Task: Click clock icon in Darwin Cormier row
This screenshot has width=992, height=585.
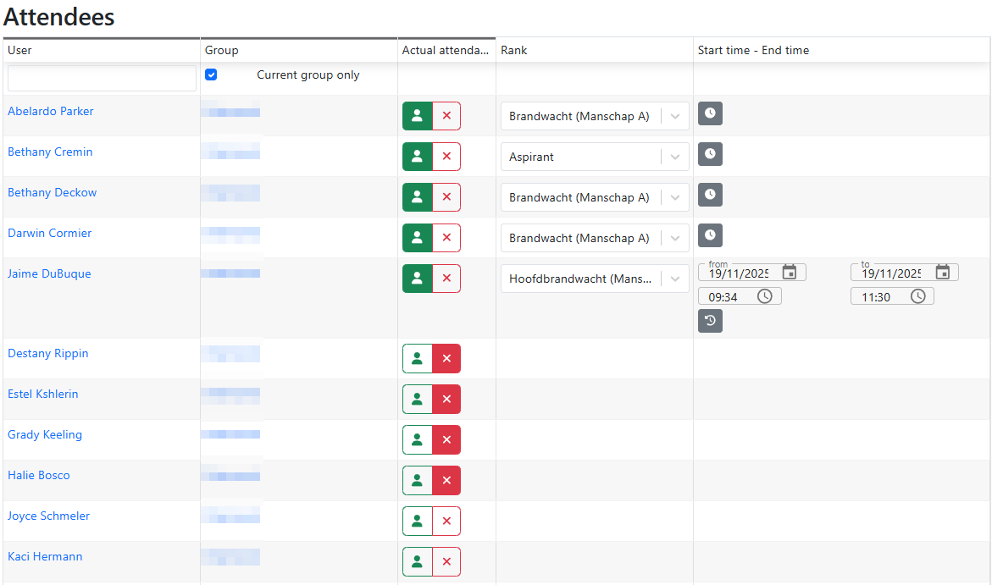Action: 710,235
